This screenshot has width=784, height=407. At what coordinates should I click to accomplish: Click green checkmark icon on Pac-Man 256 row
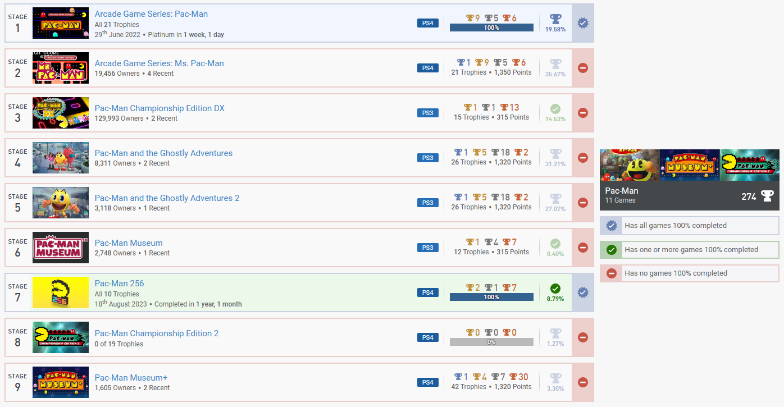(555, 289)
